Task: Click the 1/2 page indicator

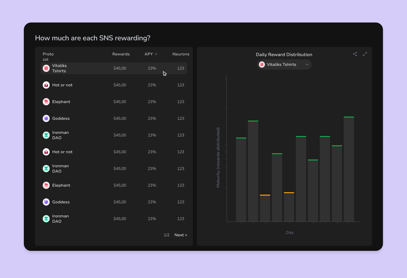Action: [x=166, y=235]
